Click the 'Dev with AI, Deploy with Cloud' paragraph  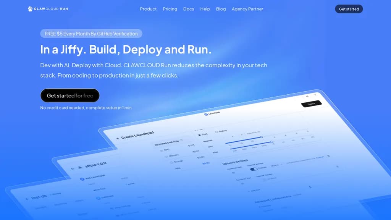(153, 70)
